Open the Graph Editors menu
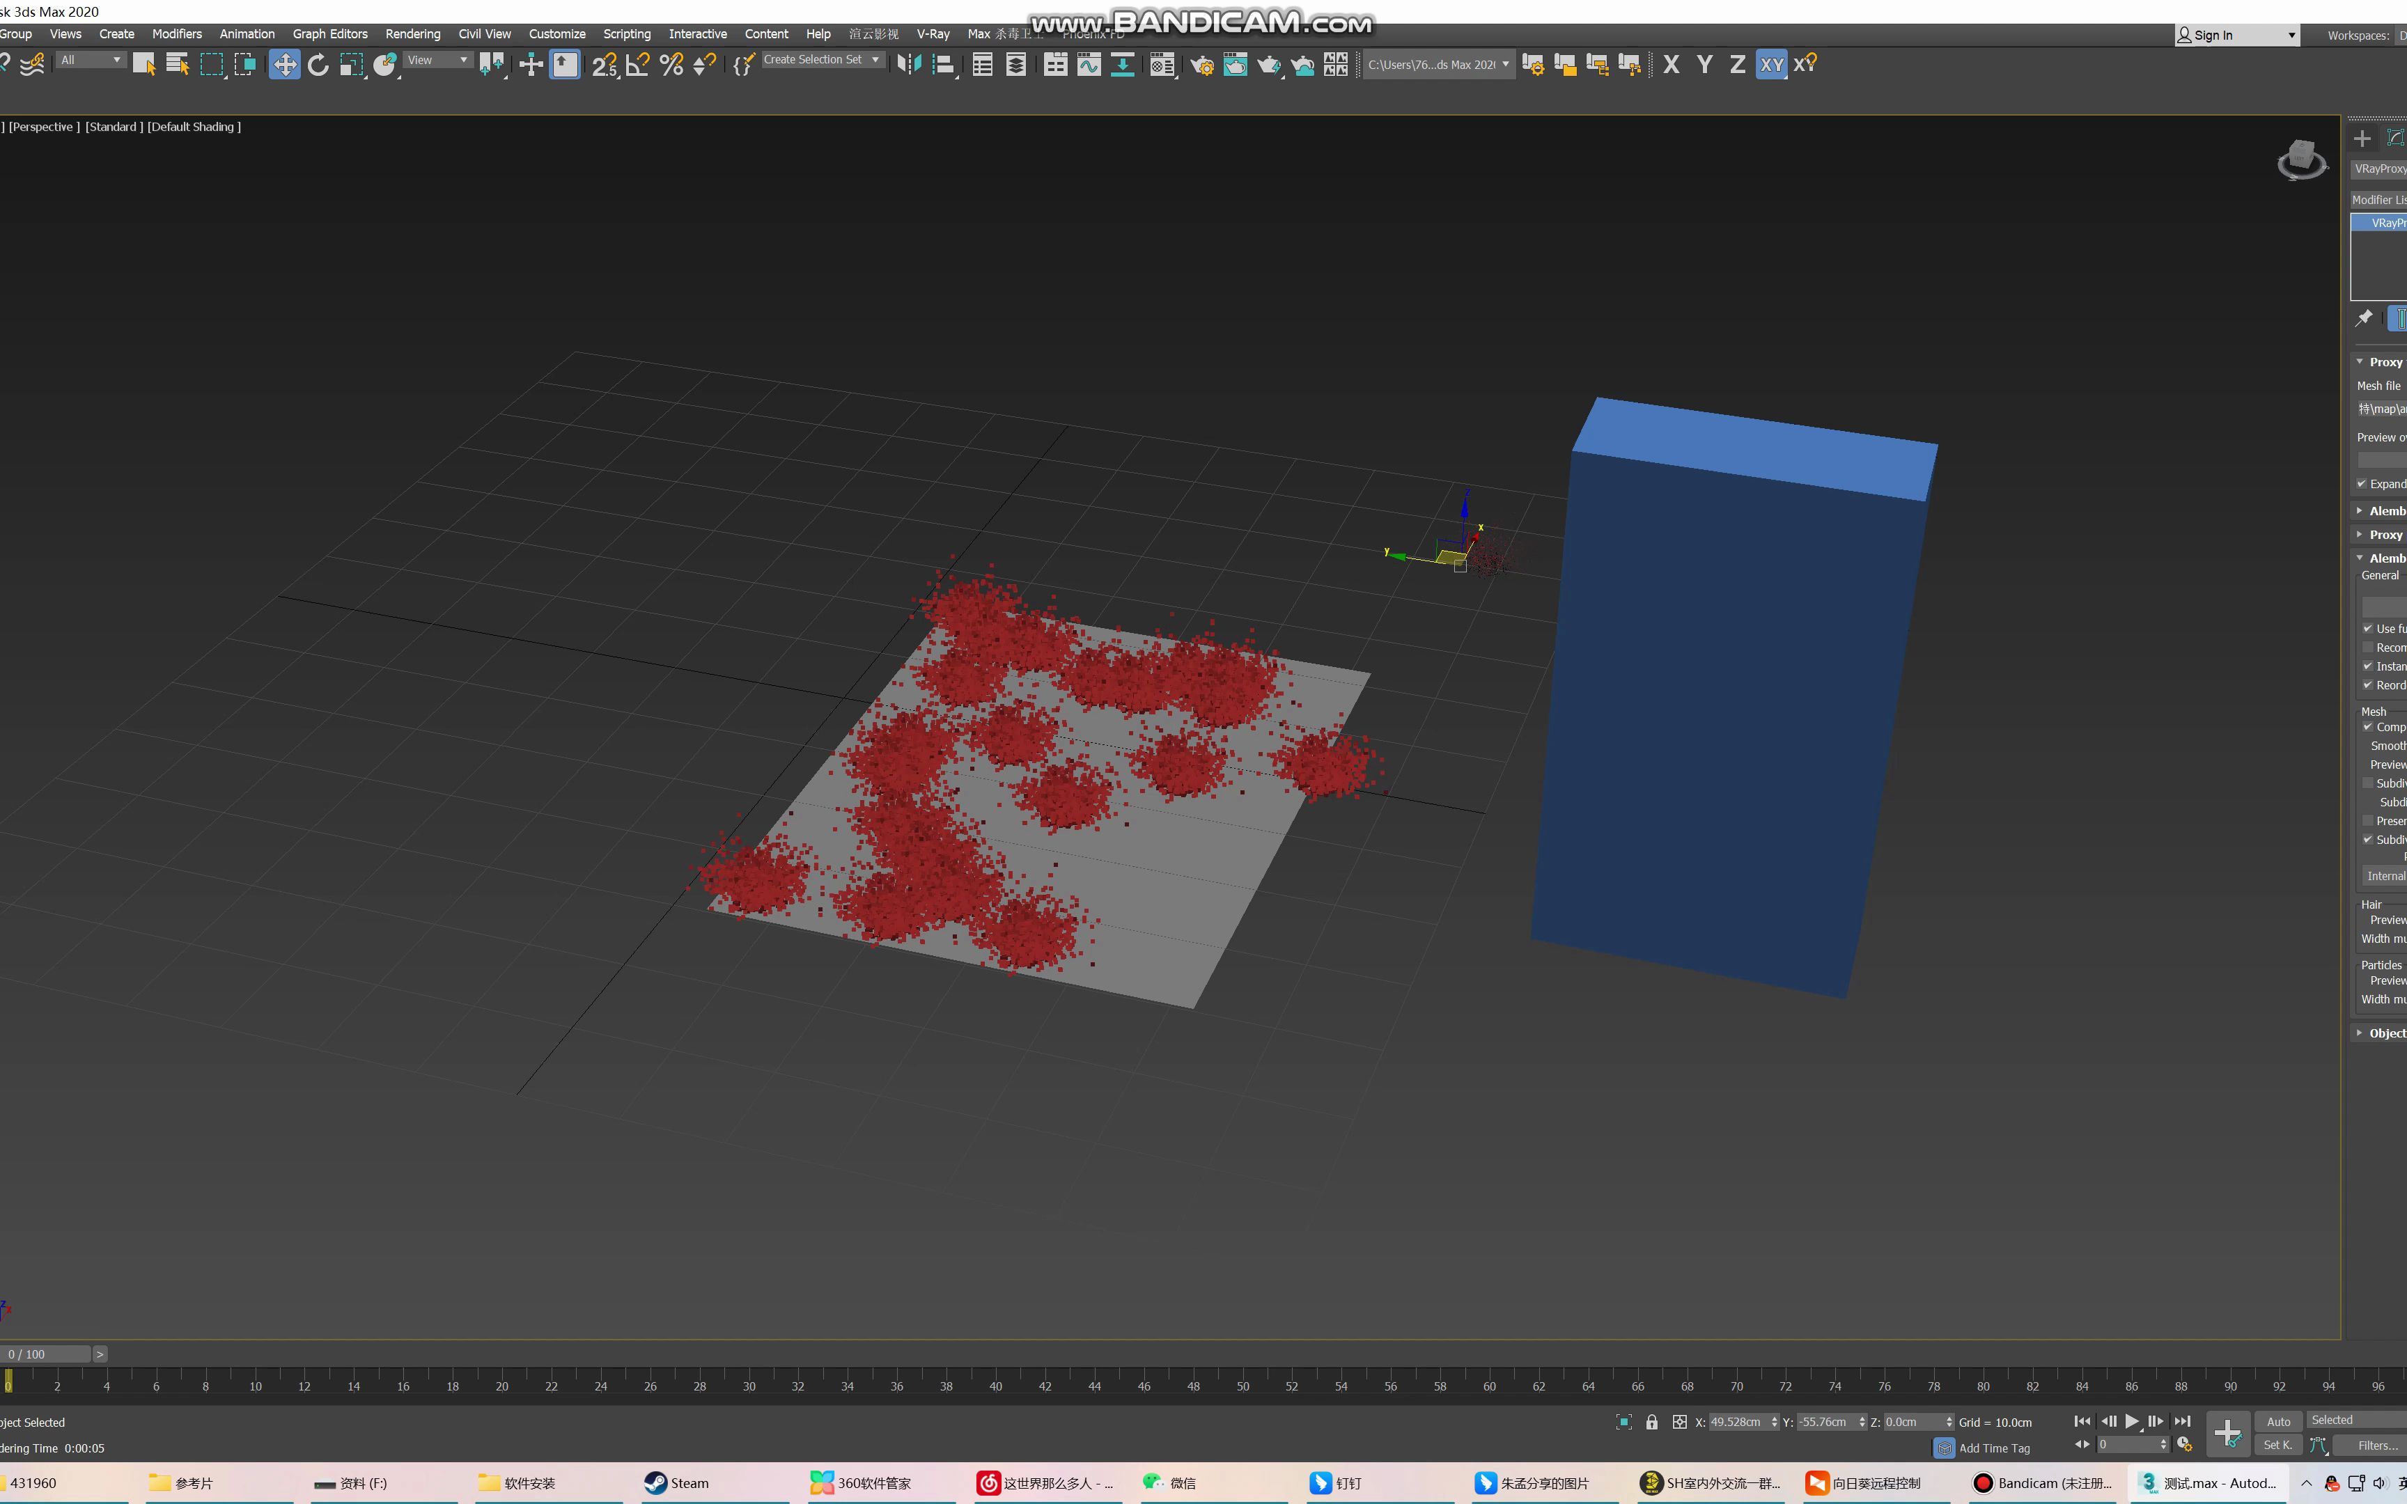2407x1504 pixels. point(329,34)
